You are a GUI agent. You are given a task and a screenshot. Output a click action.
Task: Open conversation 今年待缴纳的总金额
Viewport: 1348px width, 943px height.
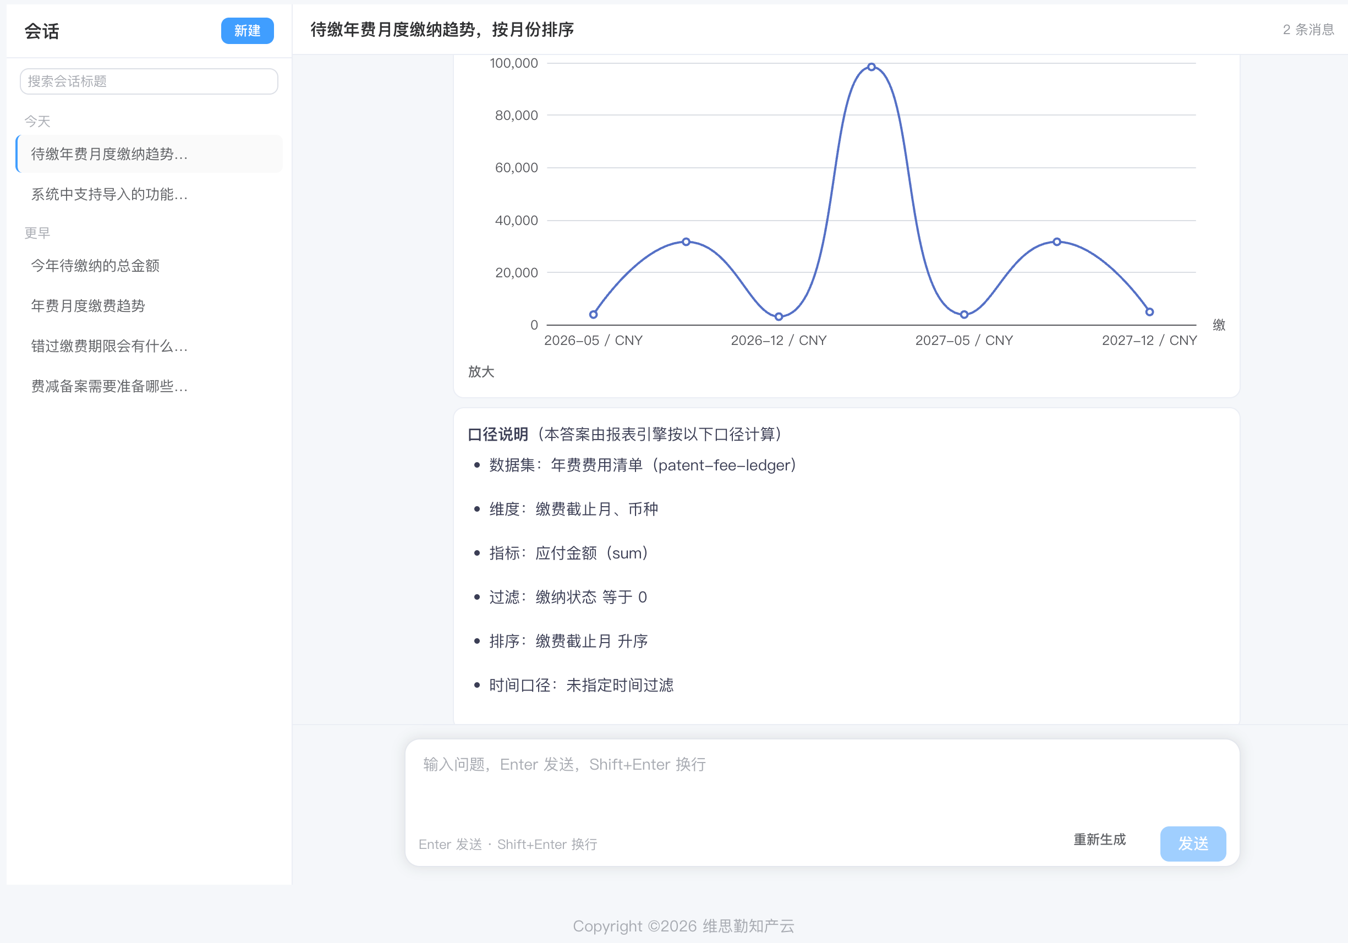click(x=149, y=265)
